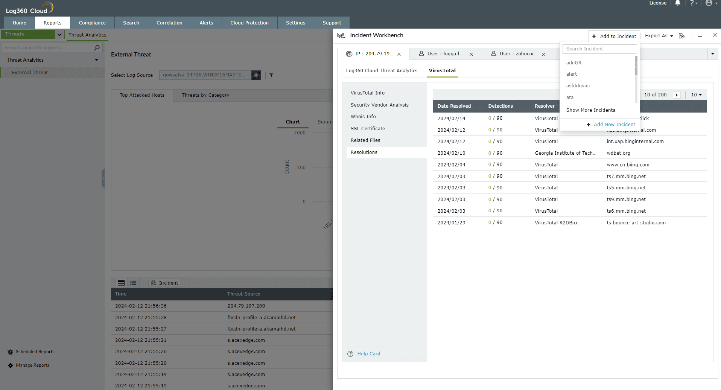The height and width of the screenshot is (390, 721).
Task: Open the filter funnel icon
Action: [x=271, y=75]
